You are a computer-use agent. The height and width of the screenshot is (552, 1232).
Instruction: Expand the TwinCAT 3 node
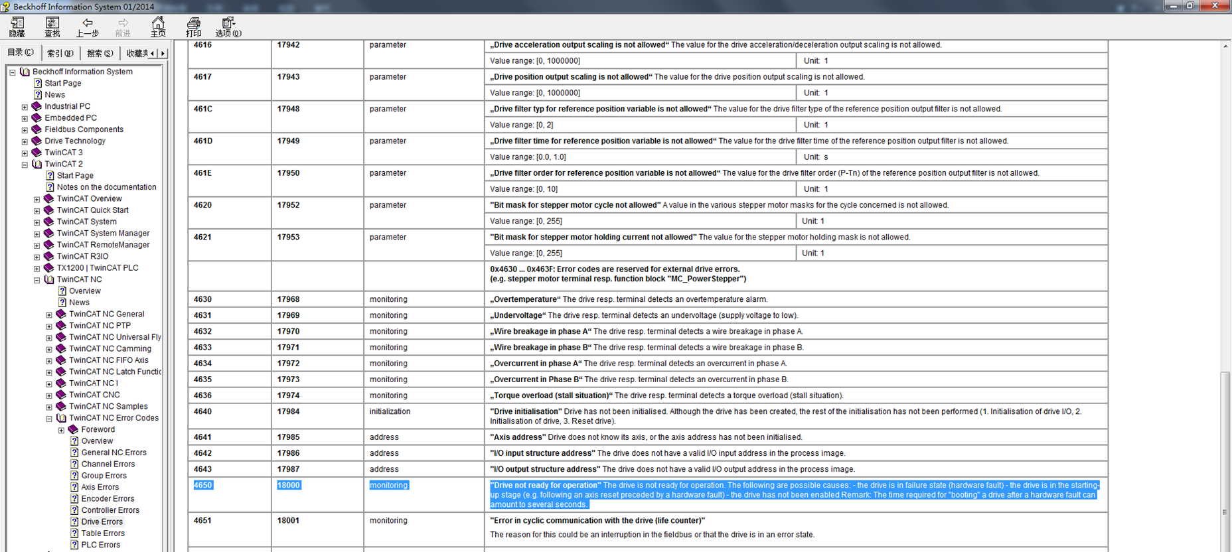(x=25, y=153)
